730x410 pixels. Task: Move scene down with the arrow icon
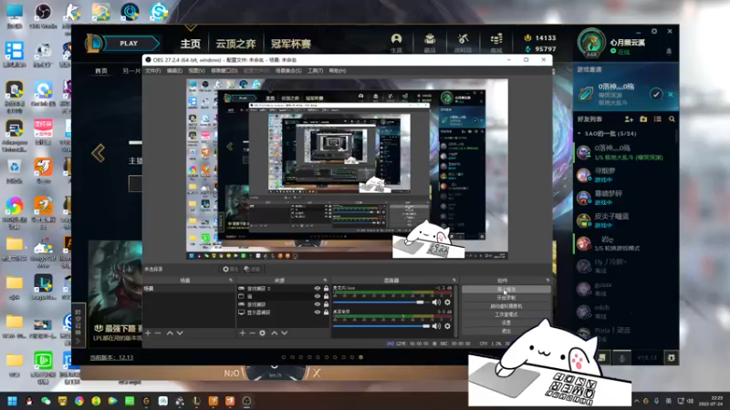[x=180, y=333]
